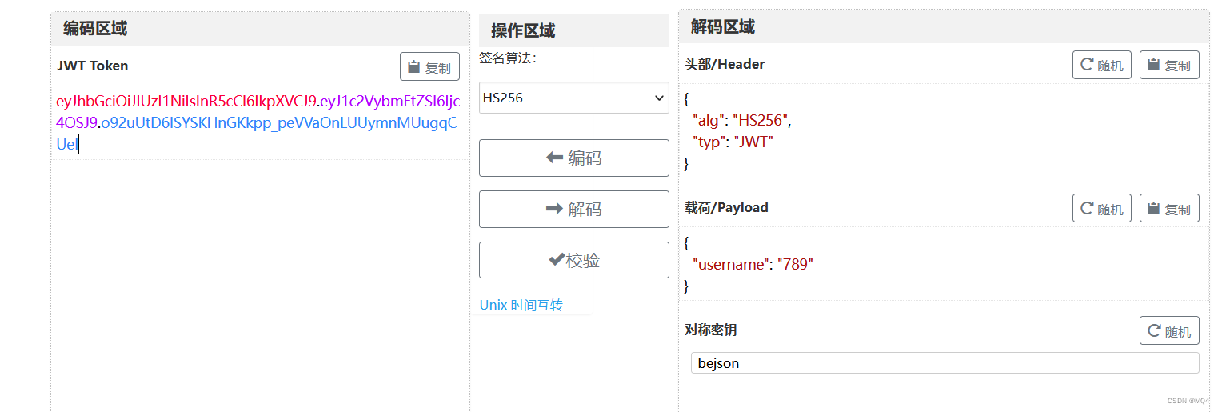Viewport: 1222px width, 412px height.
Task: Copy the 载荷/Payload JSON content
Action: [1168, 208]
